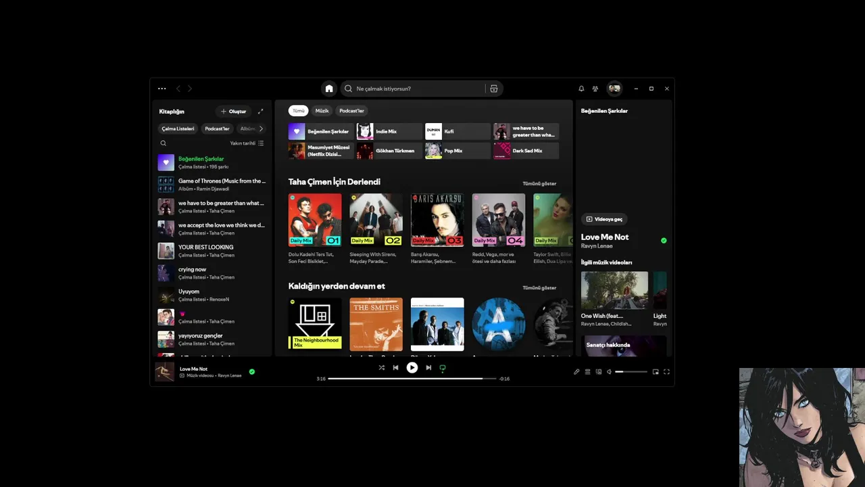The height and width of the screenshot is (487, 865).
Task: Expand the library to full view
Action: pyautogui.click(x=260, y=111)
